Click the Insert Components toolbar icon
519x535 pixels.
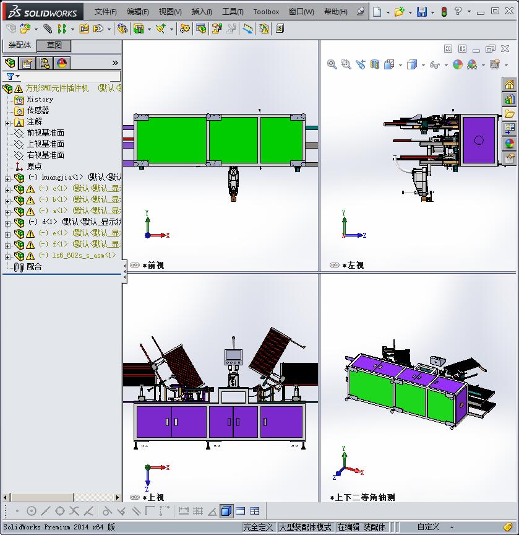(25, 28)
